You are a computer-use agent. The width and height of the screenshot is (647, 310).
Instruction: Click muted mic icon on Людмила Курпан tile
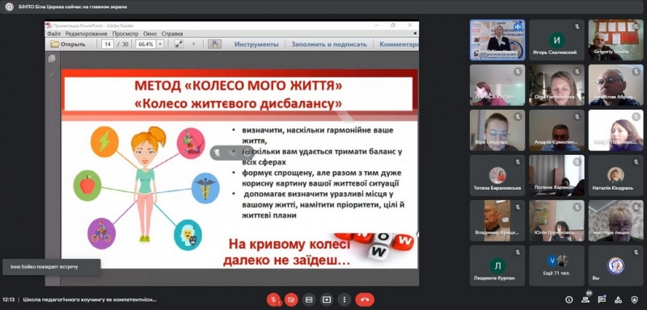[x=518, y=253]
